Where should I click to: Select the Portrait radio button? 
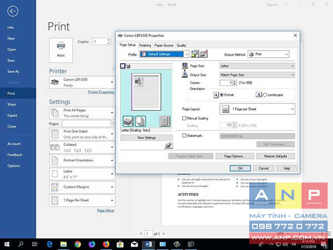point(221,95)
